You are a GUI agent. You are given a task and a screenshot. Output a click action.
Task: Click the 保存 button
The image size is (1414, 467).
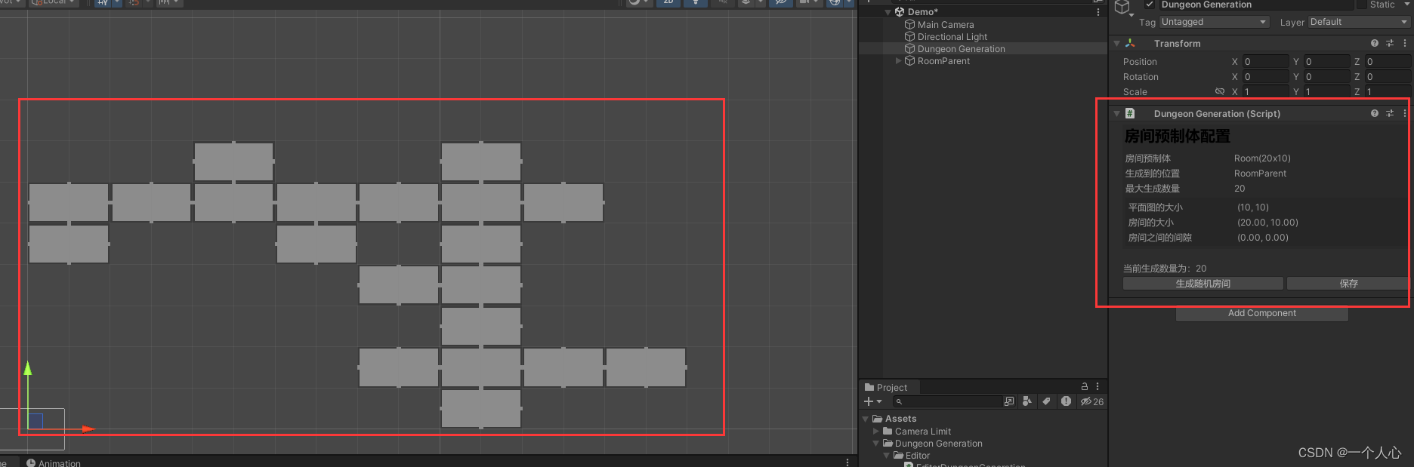point(1348,284)
